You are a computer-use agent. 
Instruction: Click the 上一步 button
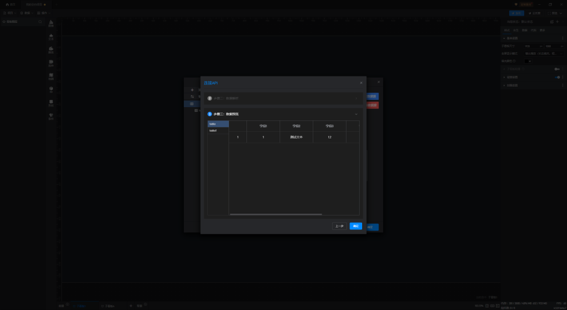[x=339, y=226]
